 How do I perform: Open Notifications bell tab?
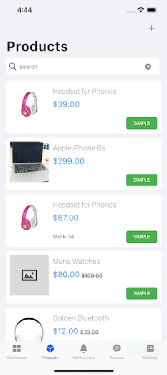[83, 352]
